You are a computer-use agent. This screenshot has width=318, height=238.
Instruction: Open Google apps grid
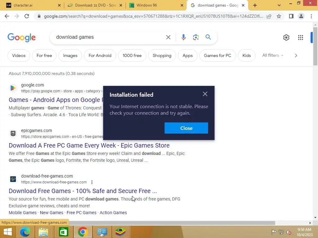pyautogui.click(x=301, y=37)
